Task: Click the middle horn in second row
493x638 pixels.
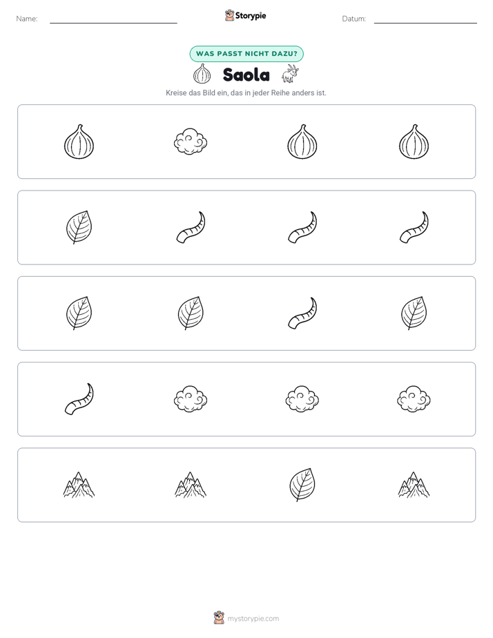Action: (x=302, y=227)
